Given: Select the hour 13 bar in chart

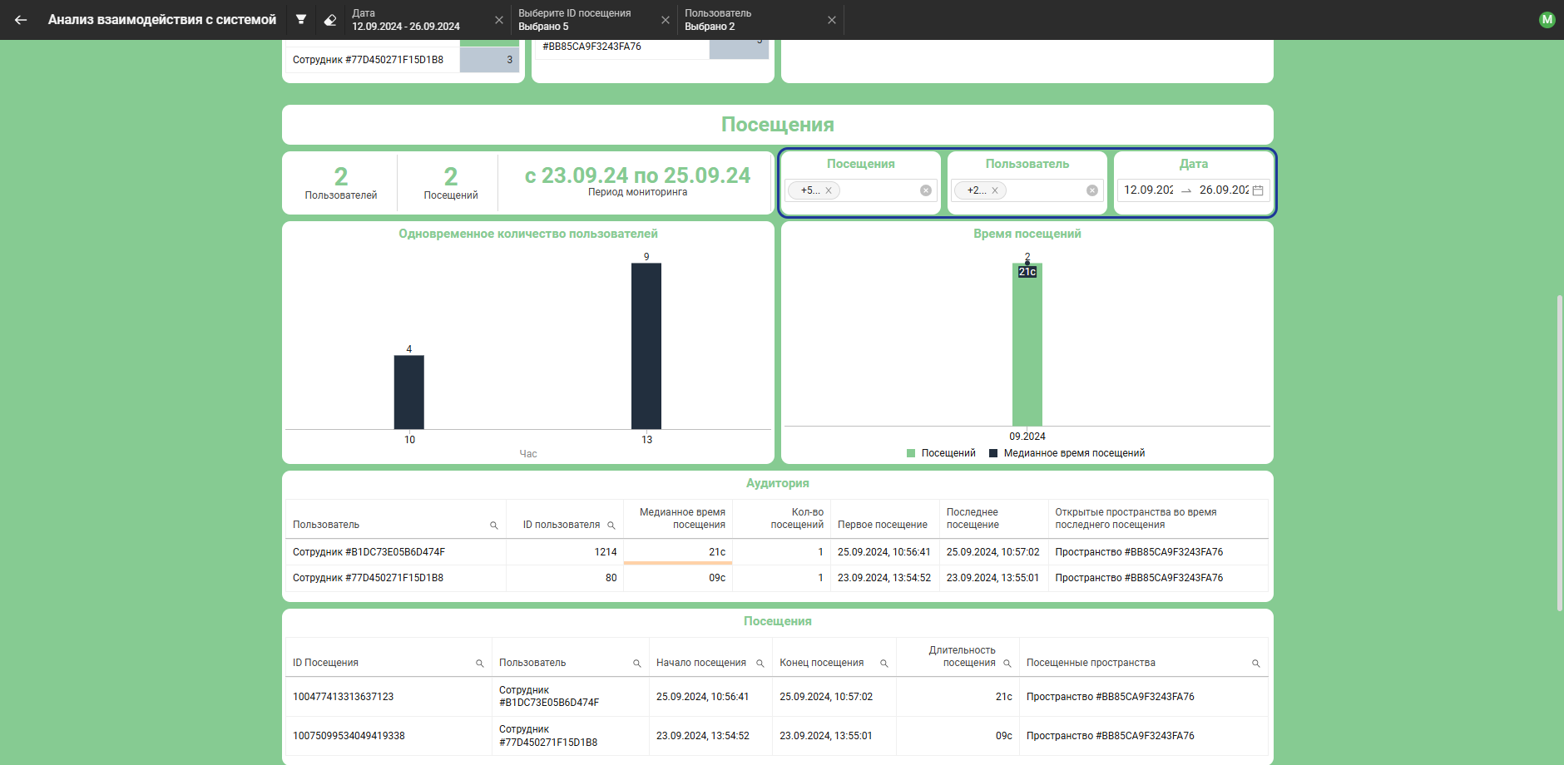Looking at the screenshot, I should point(646,346).
